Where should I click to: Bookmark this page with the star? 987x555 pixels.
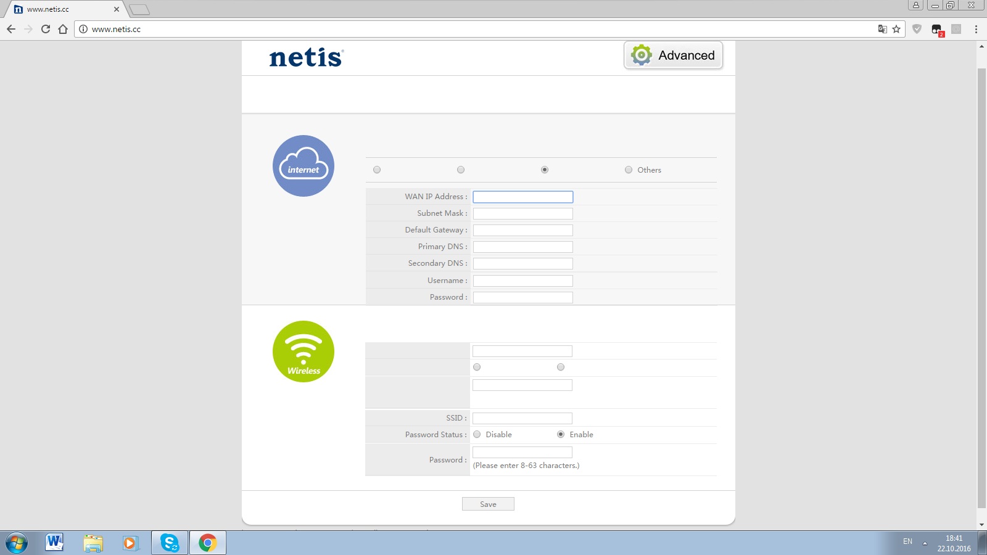(x=896, y=29)
